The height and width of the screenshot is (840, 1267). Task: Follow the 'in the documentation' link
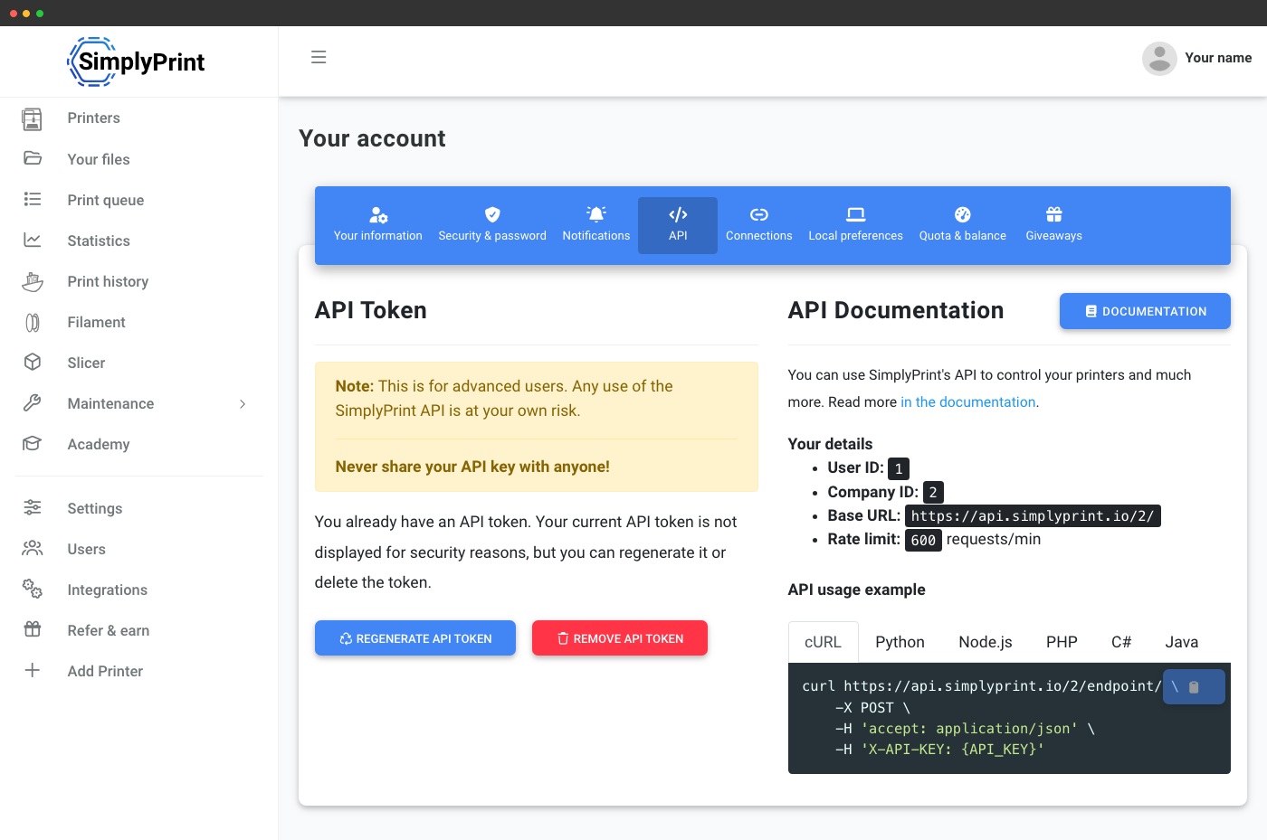[968, 402]
